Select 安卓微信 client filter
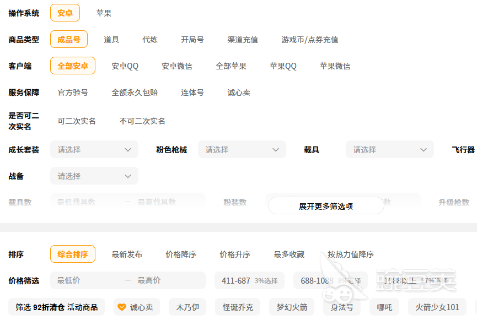Image resolution: width=477 pixels, height=320 pixels. pos(177,66)
